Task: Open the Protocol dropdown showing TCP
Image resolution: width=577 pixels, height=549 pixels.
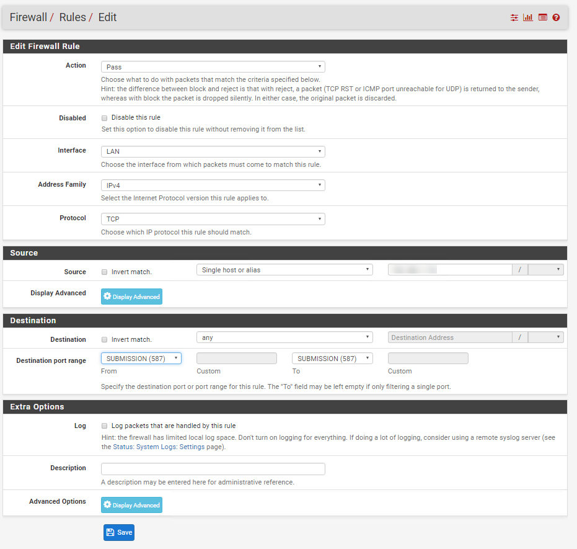Action: click(213, 218)
